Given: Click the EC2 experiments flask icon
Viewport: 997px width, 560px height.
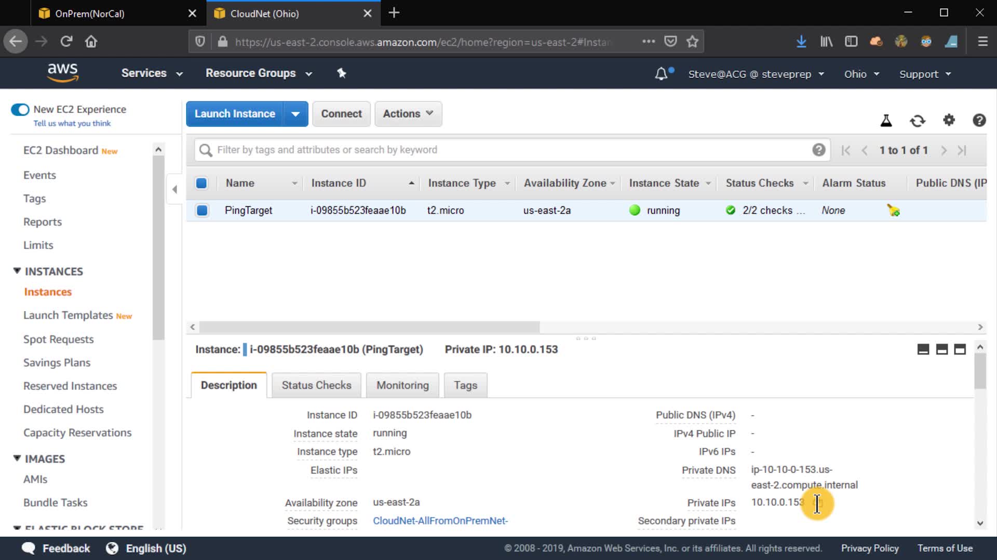Looking at the screenshot, I should (x=886, y=120).
